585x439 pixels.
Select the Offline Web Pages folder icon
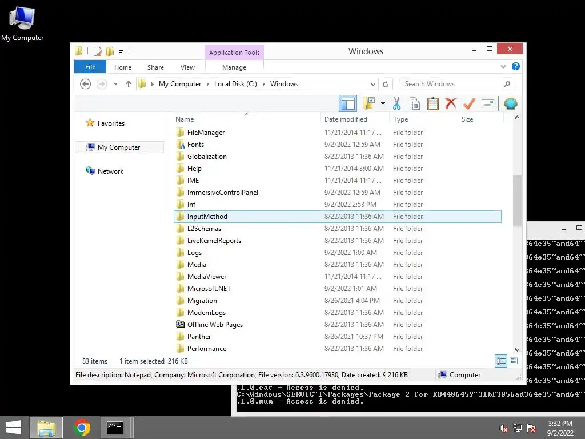pyautogui.click(x=180, y=325)
